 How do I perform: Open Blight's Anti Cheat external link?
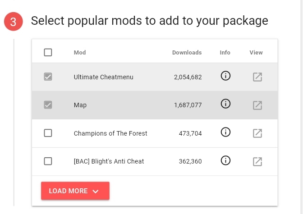pyautogui.click(x=257, y=161)
